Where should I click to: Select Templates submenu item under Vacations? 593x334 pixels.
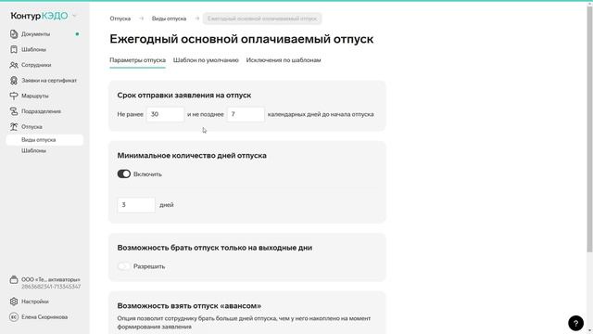pyautogui.click(x=33, y=150)
